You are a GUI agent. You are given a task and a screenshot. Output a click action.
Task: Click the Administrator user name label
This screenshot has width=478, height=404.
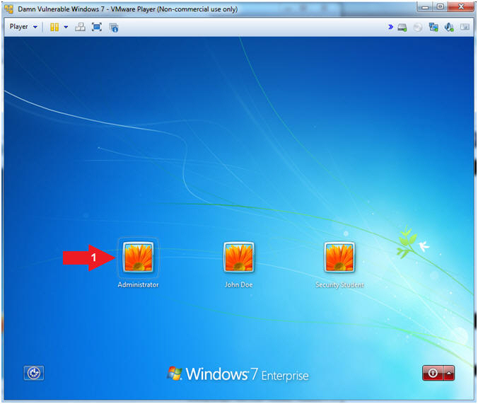[x=138, y=284]
